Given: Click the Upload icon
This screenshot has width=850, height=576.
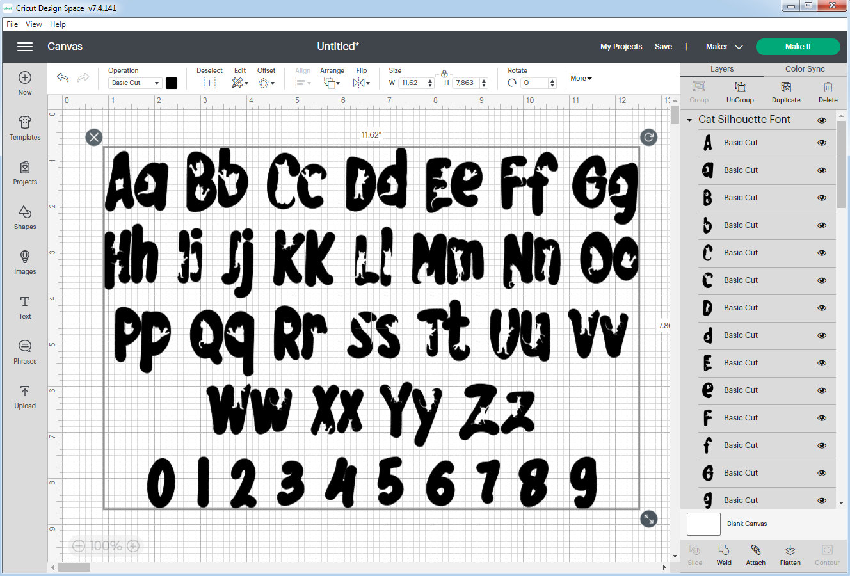Looking at the screenshot, I should (x=24, y=397).
